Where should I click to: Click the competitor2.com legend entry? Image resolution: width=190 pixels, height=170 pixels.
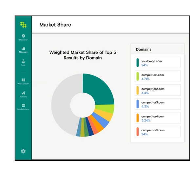click(158, 90)
